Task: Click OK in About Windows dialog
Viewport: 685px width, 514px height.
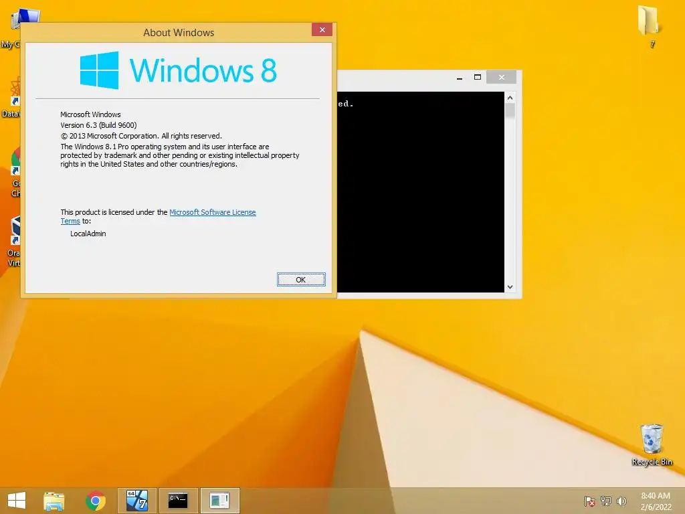Action: [x=301, y=280]
